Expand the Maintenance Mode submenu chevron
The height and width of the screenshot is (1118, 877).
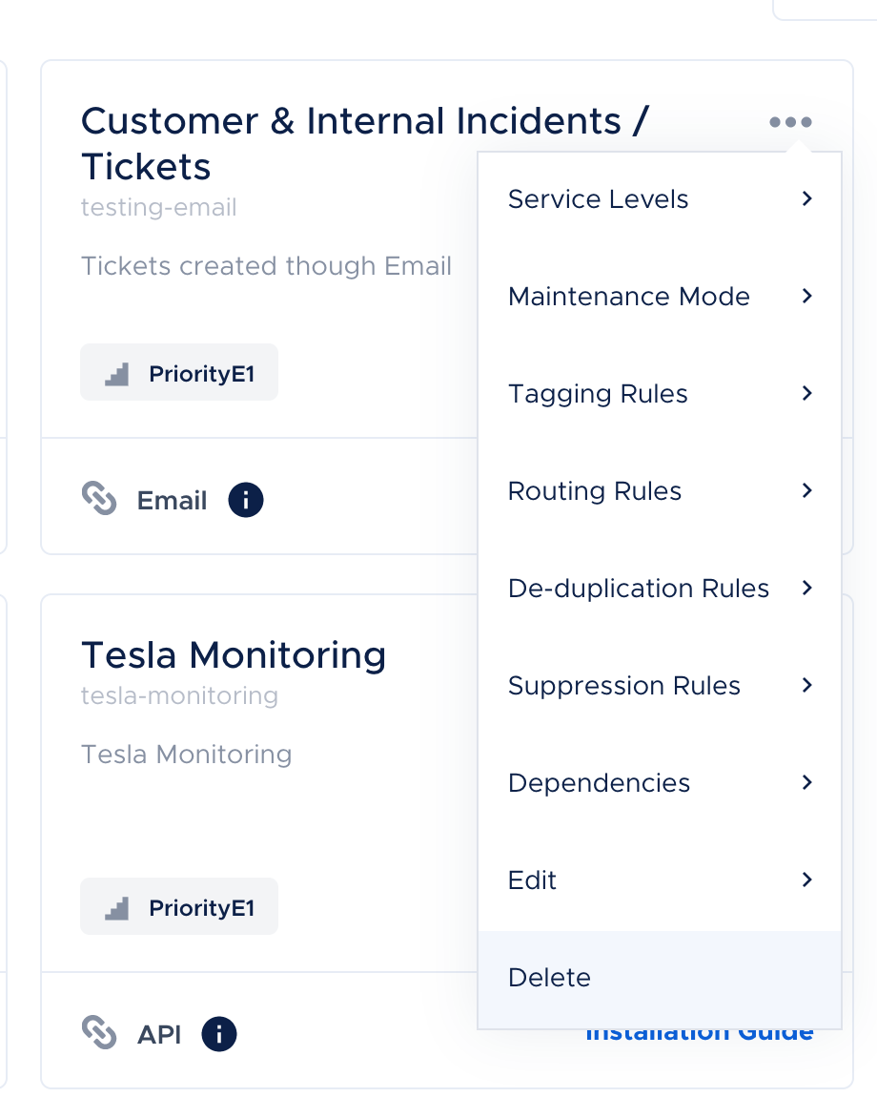pos(806,296)
